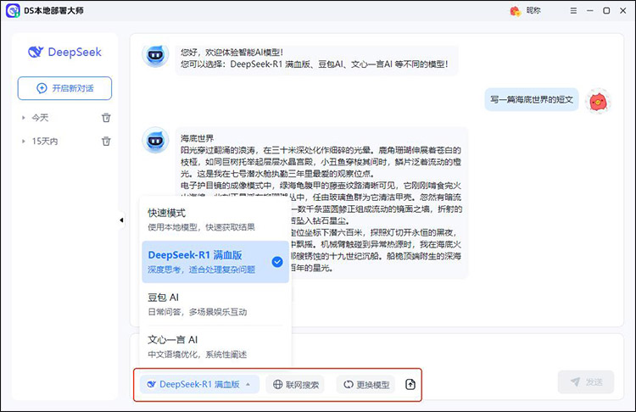This screenshot has height=412, width=636.
Task: Click the blue checkmark on DeepSeek-R1 满血版
Action: point(277,262)
